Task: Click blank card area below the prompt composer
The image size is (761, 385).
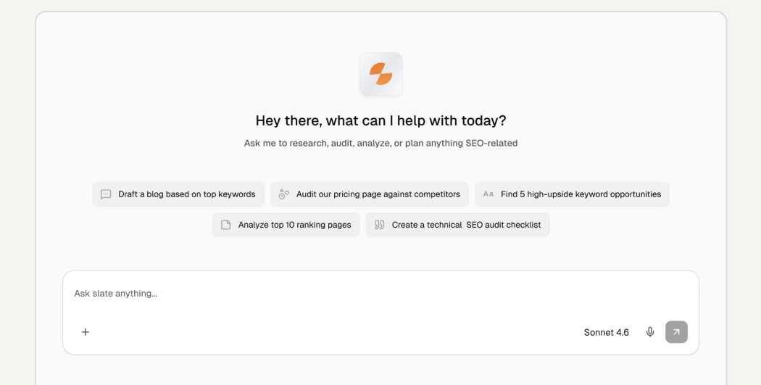Action: 381,370
